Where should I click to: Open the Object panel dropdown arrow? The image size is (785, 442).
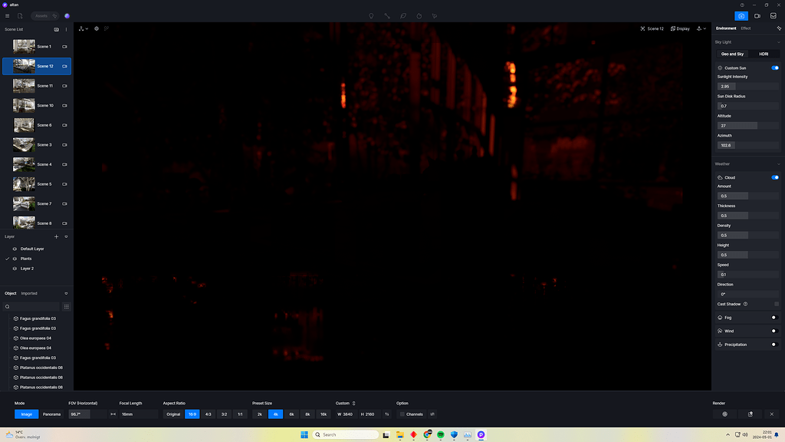[66, 294]
